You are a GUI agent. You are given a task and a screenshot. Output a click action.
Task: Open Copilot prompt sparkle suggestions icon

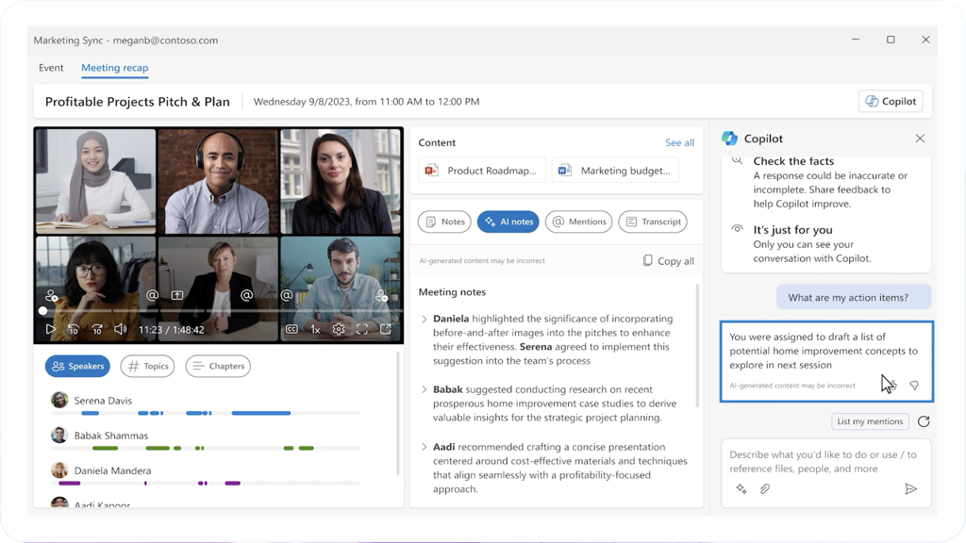[741, 489]
